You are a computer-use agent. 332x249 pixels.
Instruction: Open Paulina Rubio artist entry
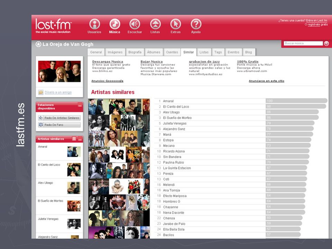click(x=173, y=163)
